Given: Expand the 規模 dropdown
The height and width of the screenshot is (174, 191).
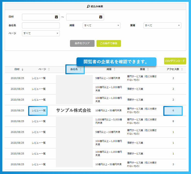Looking at the screenshot, I should pyautogui.click(x=101, y=25).
